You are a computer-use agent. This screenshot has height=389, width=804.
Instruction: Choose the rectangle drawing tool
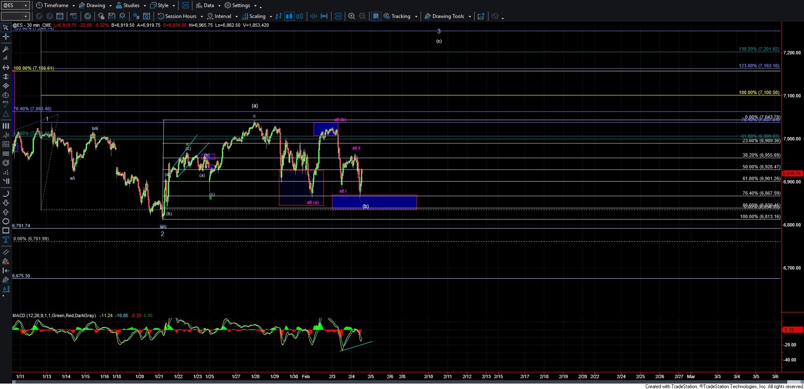6,231
